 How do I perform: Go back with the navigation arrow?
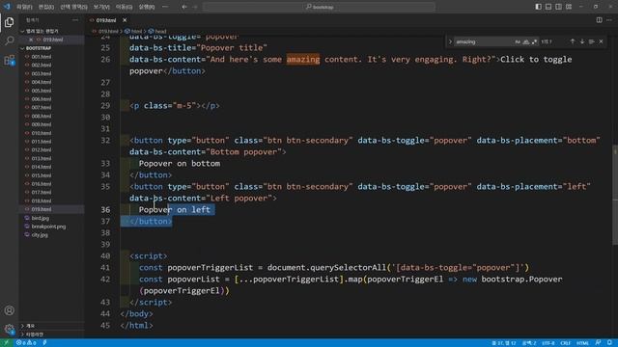point(184,7)
